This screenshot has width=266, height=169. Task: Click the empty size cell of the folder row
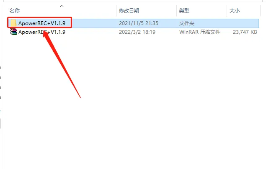[x=243, y=23]
